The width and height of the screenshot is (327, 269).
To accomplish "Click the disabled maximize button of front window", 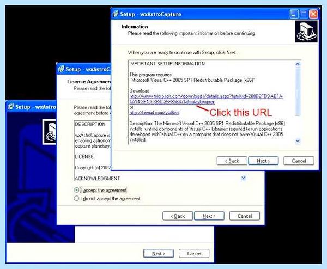I will coord(304,14).
